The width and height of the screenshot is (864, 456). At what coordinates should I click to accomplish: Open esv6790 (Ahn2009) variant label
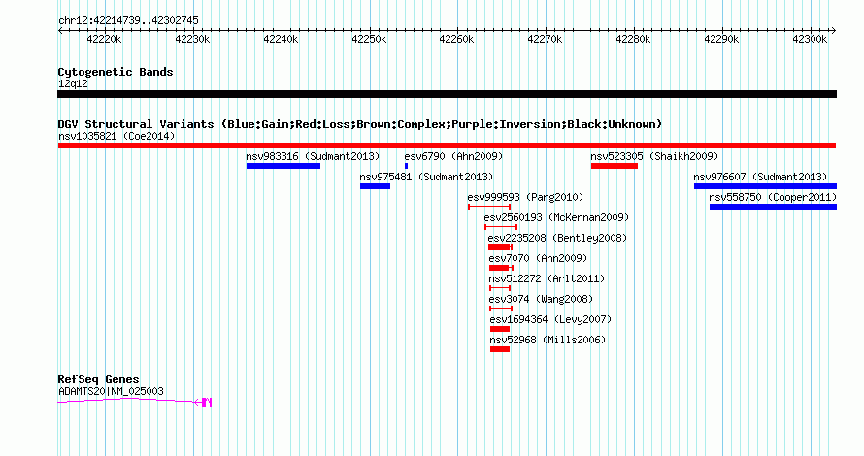(x=453, y=156)
